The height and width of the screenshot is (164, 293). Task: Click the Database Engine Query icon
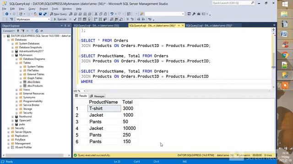71,14
